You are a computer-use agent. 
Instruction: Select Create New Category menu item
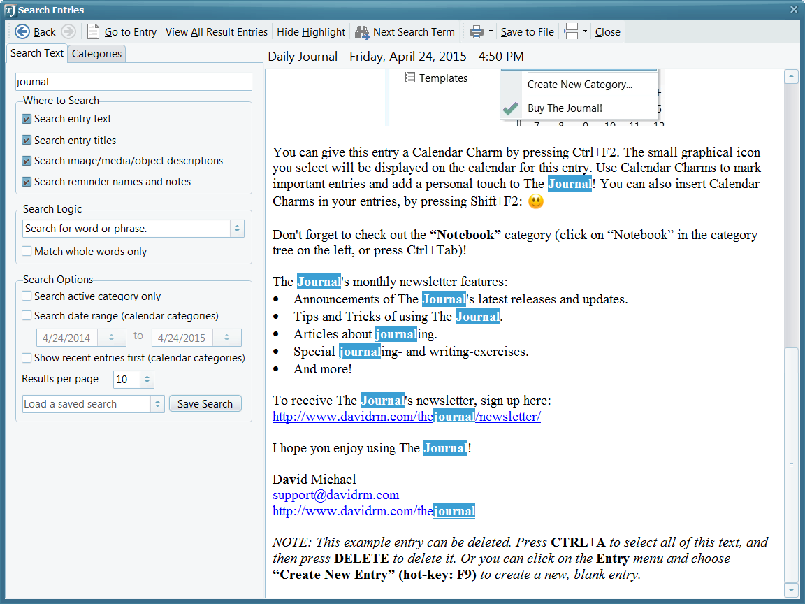click(x=579, y=85)
